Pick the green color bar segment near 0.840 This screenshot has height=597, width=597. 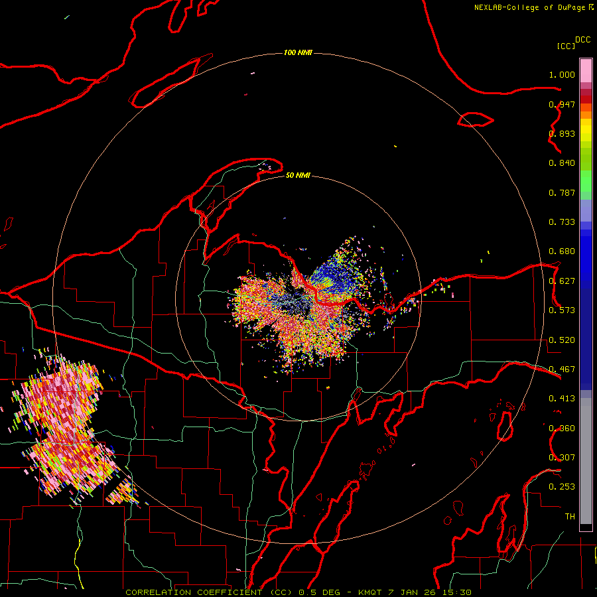point(586,159)
